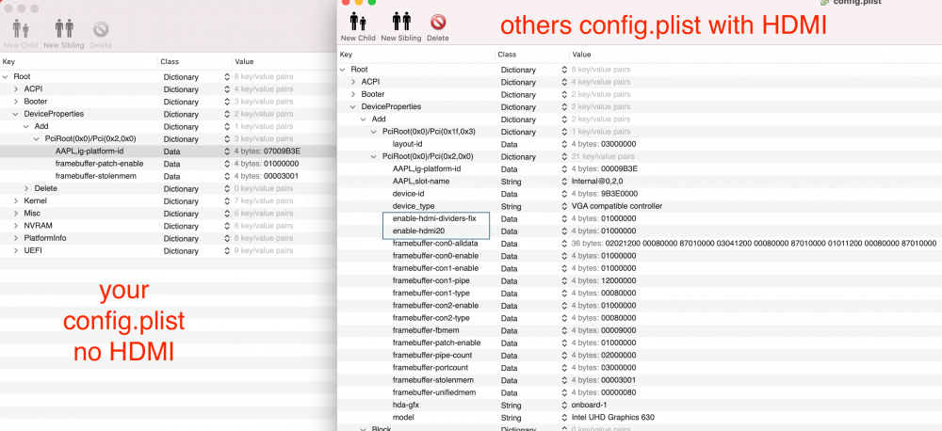Expand Kernel row in left window
The height and width of the screenshot is (431, 942).
coord(16,201)
